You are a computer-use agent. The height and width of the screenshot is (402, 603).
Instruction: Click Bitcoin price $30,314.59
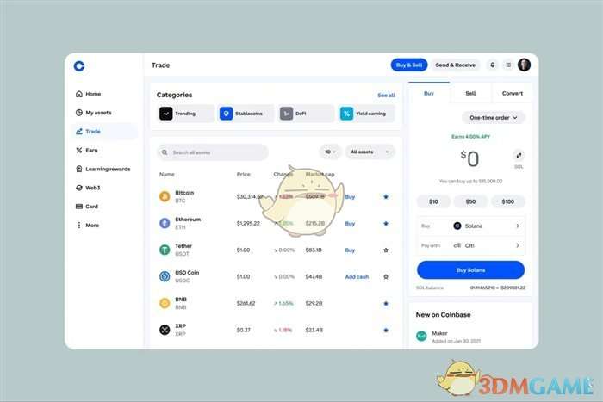[250, 197]
